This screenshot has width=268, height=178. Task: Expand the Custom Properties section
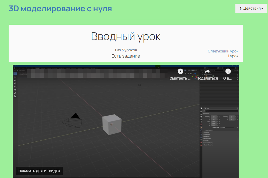point(208,145)
